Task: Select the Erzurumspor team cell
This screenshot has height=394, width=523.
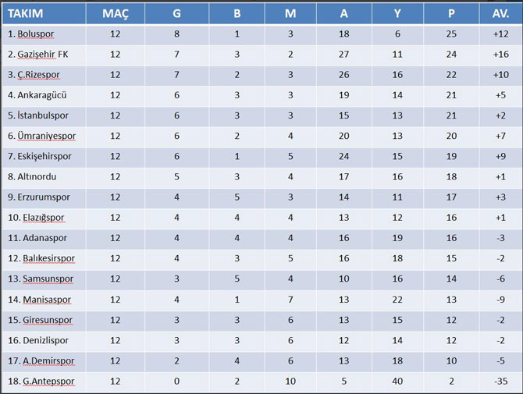Action: point(44,197)
